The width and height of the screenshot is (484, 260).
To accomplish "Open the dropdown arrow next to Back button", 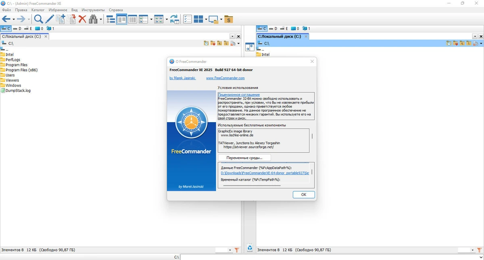I will pyautogui.click(x=13, y=19).
